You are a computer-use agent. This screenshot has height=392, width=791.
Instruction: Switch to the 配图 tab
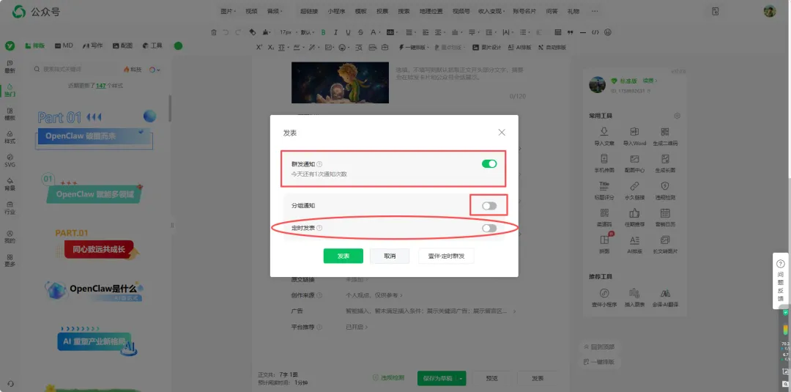122,45
